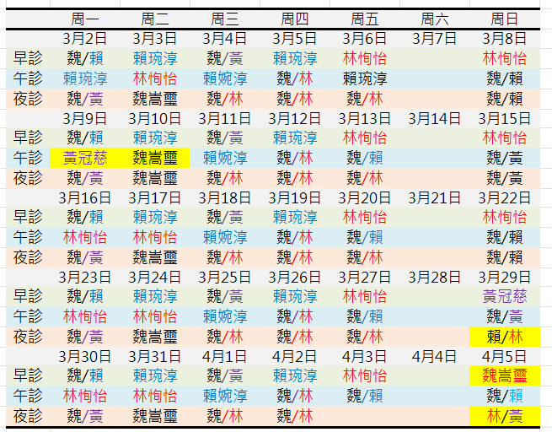Click the yellow-highlighted 黃冠慈 cell
Screen dimensions: 552x432
(x=85, y=158)
